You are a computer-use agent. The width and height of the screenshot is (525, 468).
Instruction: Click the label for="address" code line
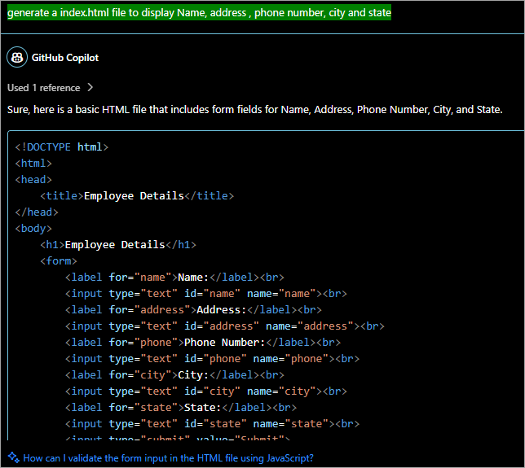[x=193, y=310]
